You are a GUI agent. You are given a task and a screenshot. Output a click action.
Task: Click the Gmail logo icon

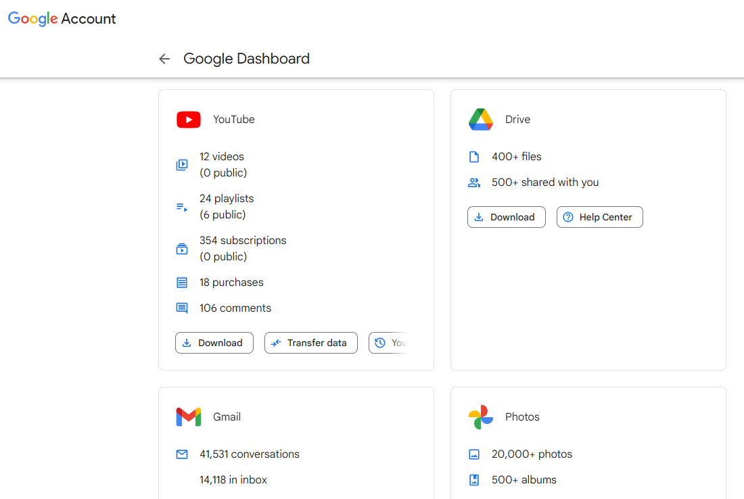(189, 417)
